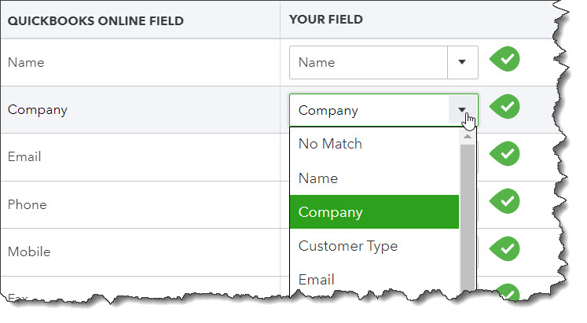
Task: Click the Name combo box text field
Action: coord(368,62)
